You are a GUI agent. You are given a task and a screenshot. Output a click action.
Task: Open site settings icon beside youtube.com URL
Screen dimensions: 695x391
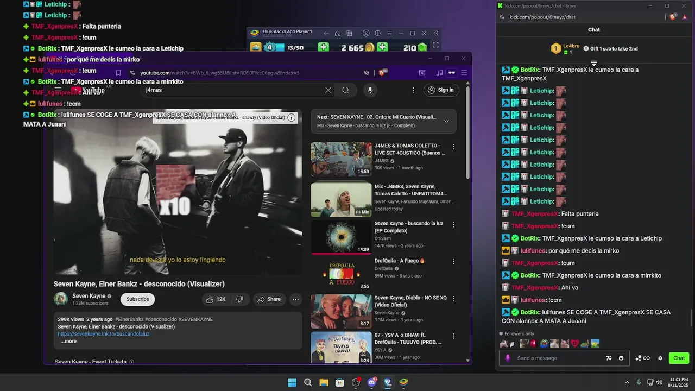pyautogui.click(x=132, y=73)
